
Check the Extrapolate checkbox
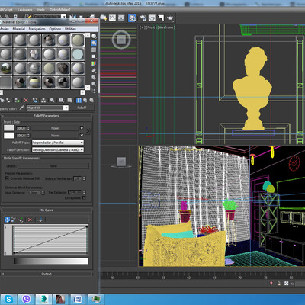[x=84, y=197]
